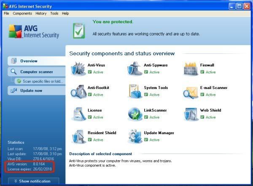Open the History menu
The image size is (253, 186).
[41, 13]
